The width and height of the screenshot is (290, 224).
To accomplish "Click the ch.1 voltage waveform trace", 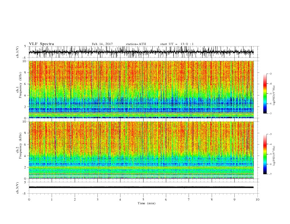I will point(141,52).
